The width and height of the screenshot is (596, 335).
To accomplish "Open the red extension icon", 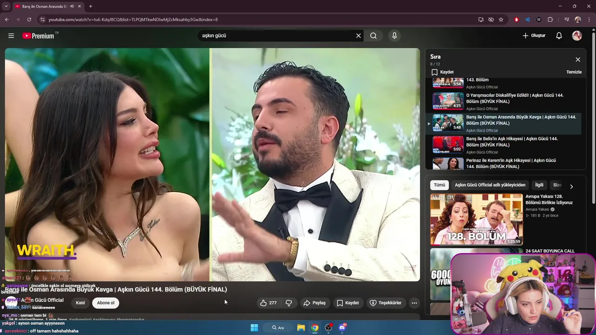I will coord(516,20).
